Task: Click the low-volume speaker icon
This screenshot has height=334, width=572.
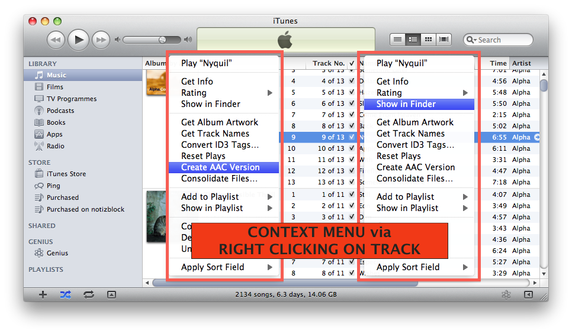Action: (x=117, y=40)
